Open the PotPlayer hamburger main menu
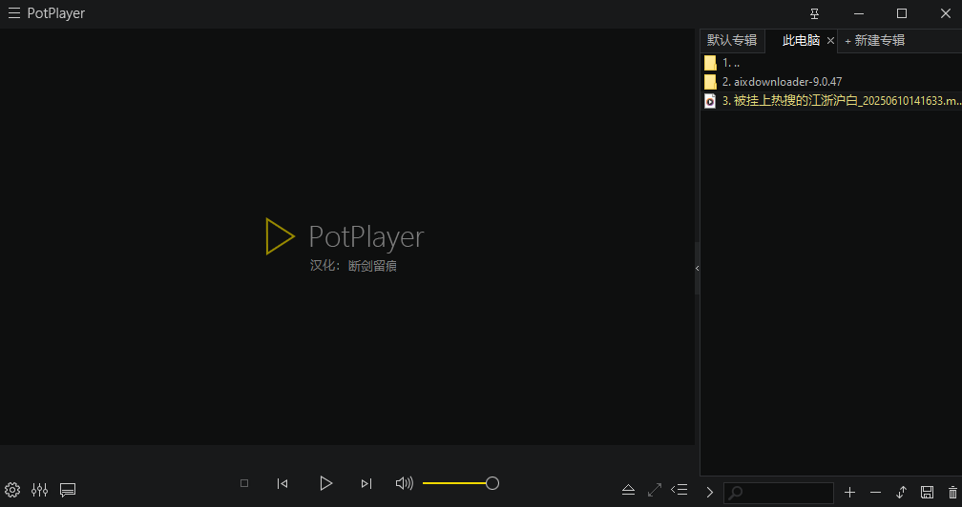Image resolution: width=962 pixels, height=507 pixels. [14, 13]
